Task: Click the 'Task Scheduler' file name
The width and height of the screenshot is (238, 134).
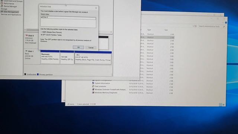Action: (100, 86)
